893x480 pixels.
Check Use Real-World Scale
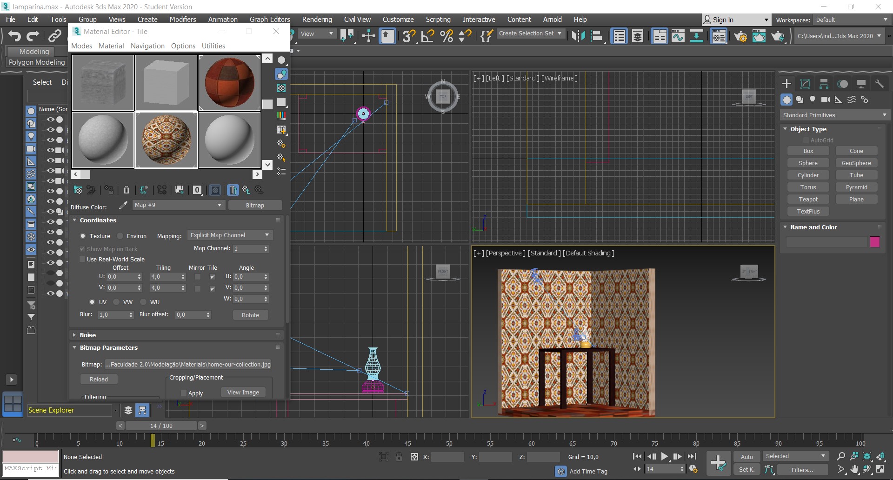(x=82, y=259)
